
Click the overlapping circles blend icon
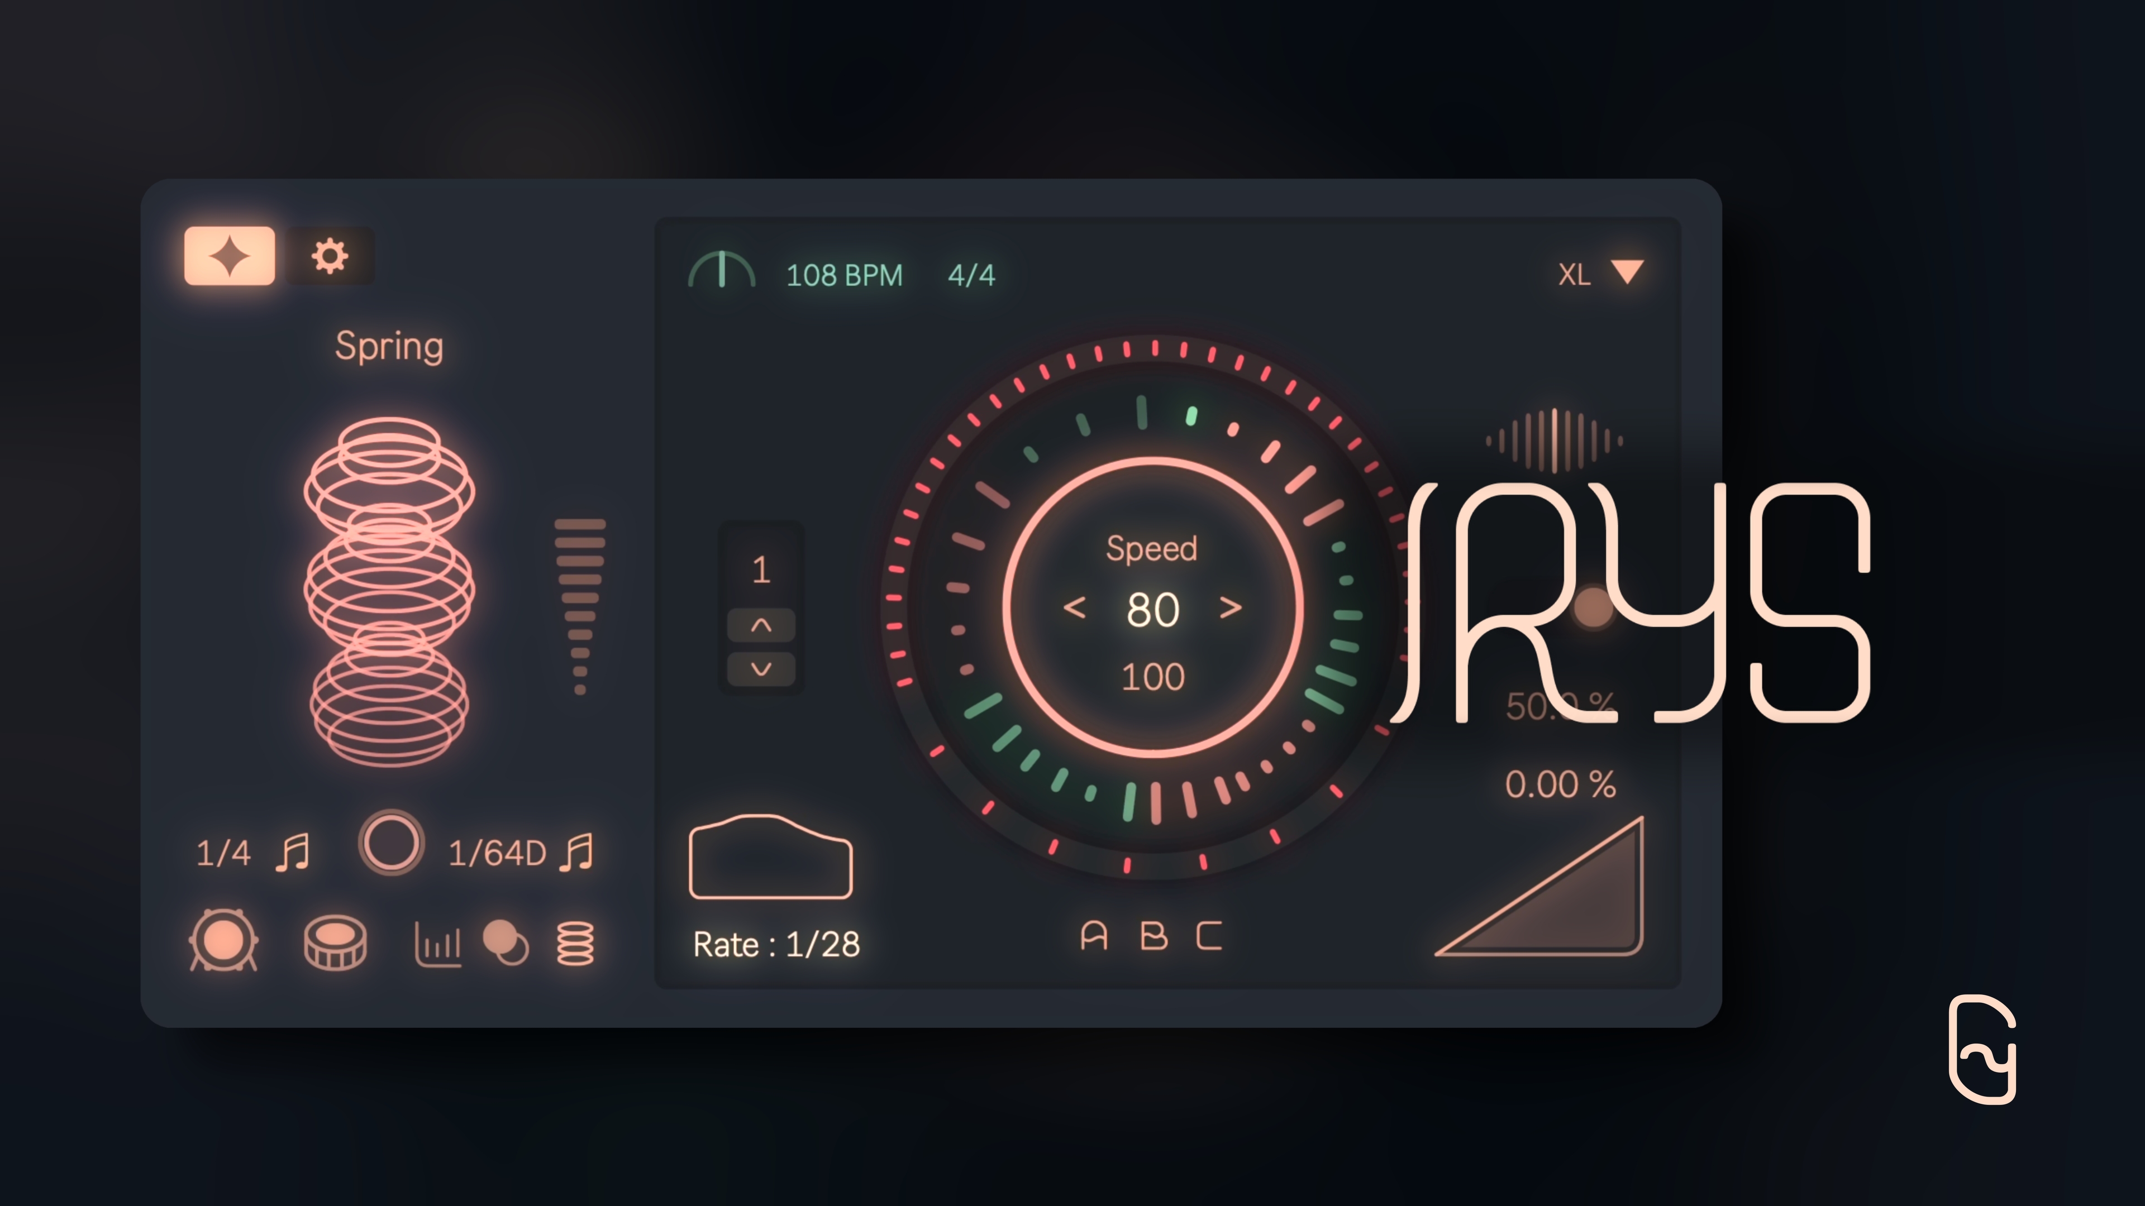(x=506, y=942)
